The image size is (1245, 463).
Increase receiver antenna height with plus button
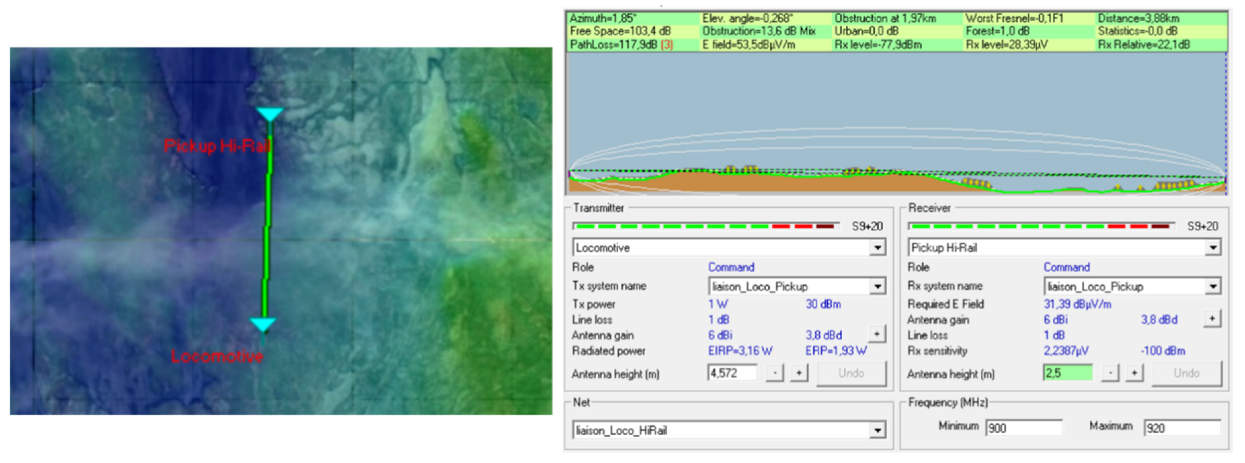[x=1134, y=373]
